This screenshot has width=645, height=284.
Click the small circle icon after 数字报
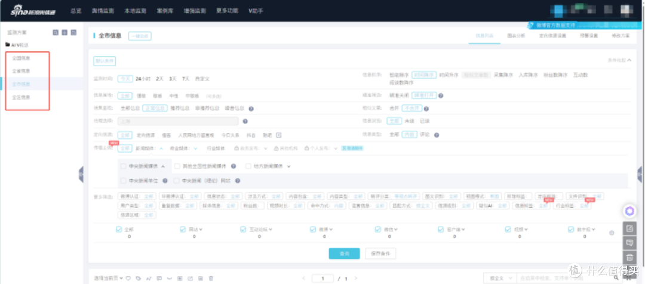[x=612, y=233]
